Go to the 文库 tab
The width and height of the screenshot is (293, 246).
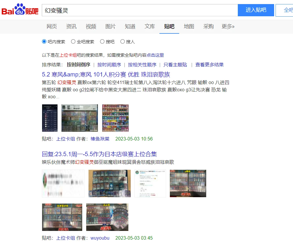150,26
